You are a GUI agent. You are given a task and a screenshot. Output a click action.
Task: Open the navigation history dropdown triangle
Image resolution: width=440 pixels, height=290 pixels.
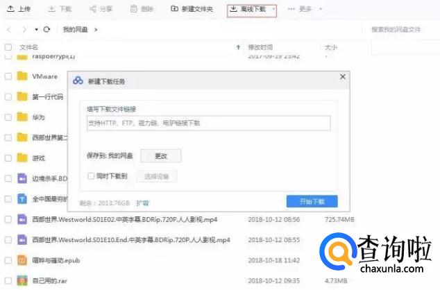[37, 29]
